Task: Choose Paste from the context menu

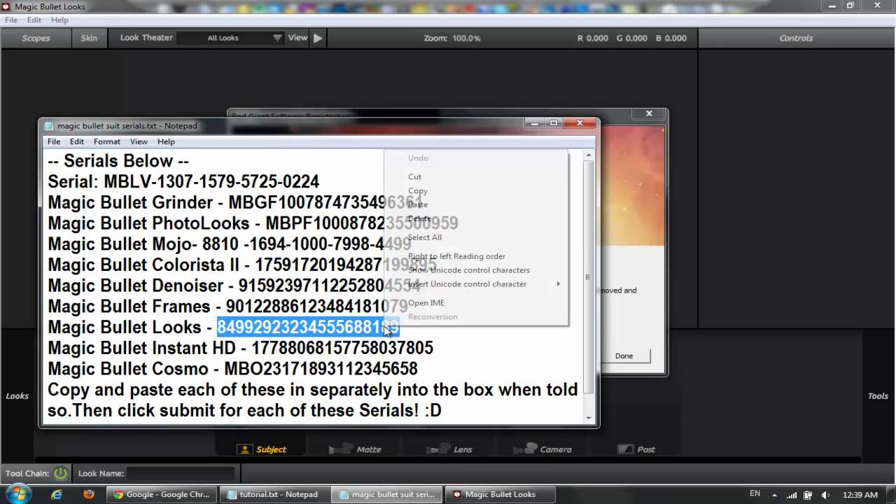Action: (476, 204)
